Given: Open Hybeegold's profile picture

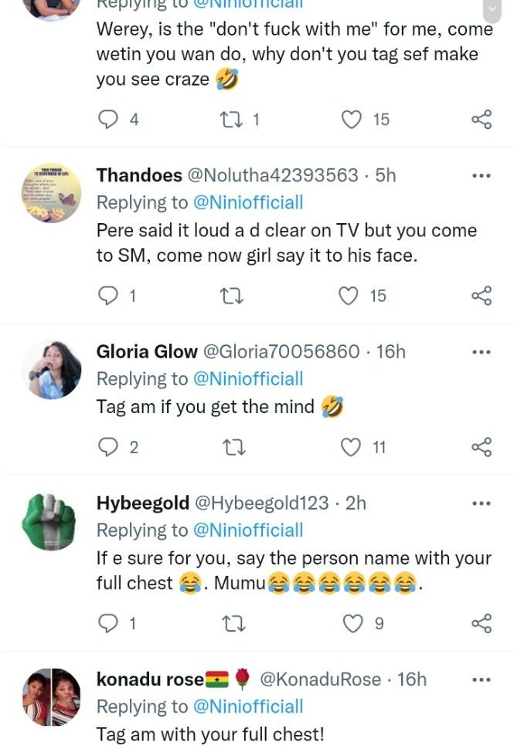Looking at the screenshot, I should tap(50, 522).
